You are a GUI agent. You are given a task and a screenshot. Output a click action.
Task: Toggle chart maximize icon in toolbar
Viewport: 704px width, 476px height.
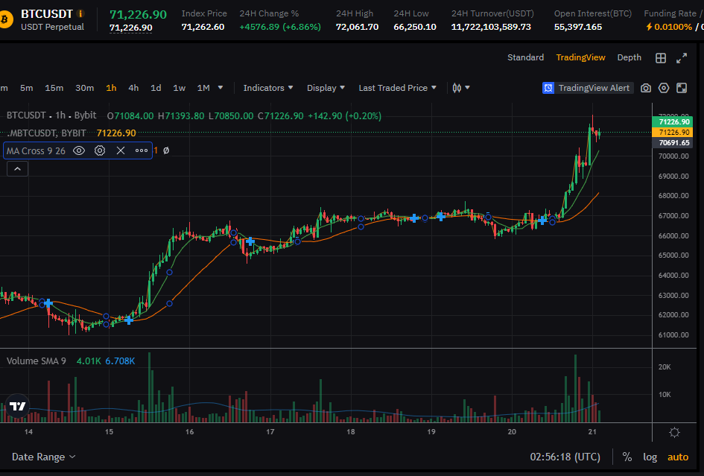coord(682,88)
